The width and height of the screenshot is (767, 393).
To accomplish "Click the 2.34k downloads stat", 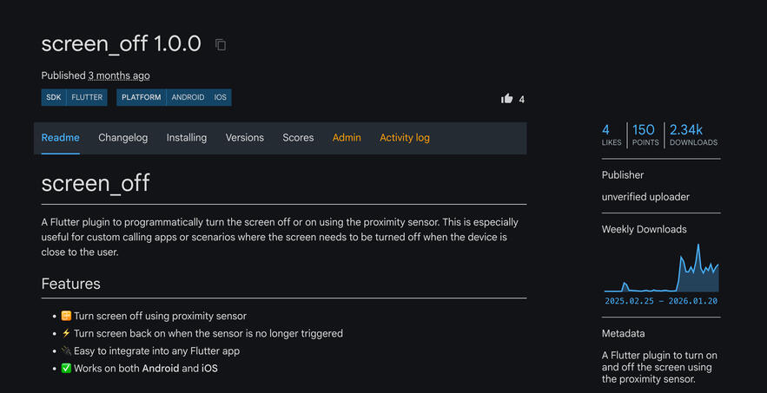I will [x=692, y=134].
